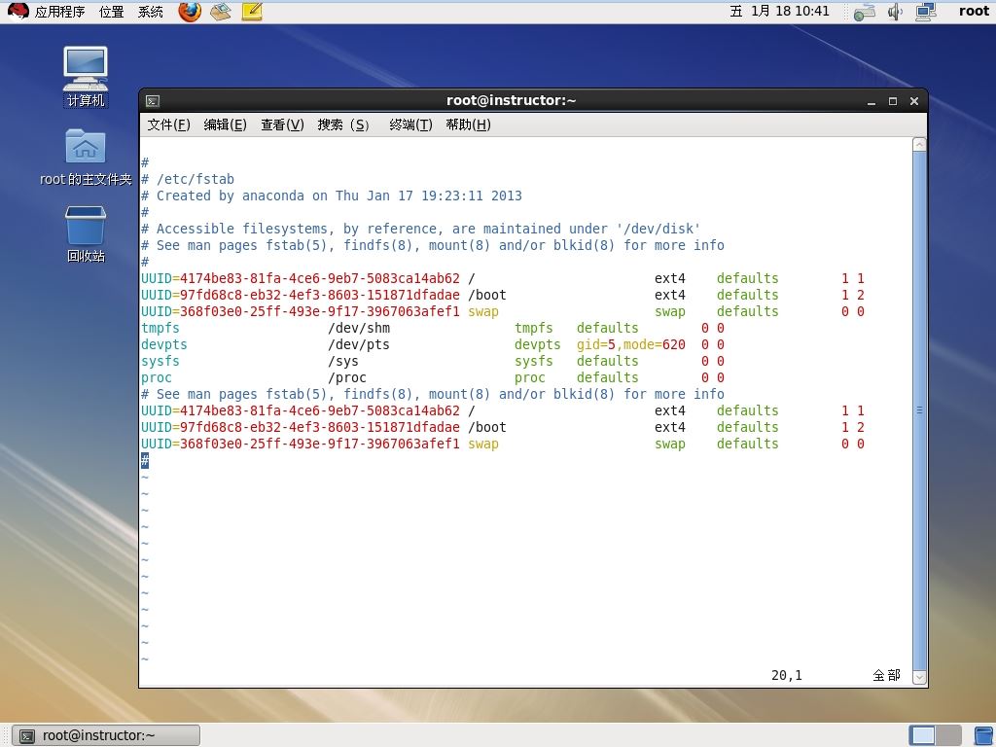Open the 查看(V) menu in terminal

click(282, 124)
